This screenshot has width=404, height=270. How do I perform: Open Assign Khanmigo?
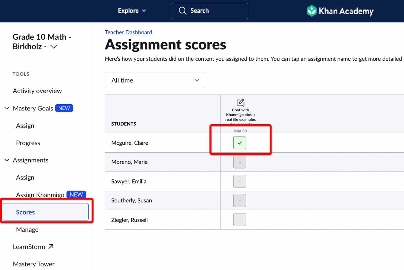click(40, 195)
